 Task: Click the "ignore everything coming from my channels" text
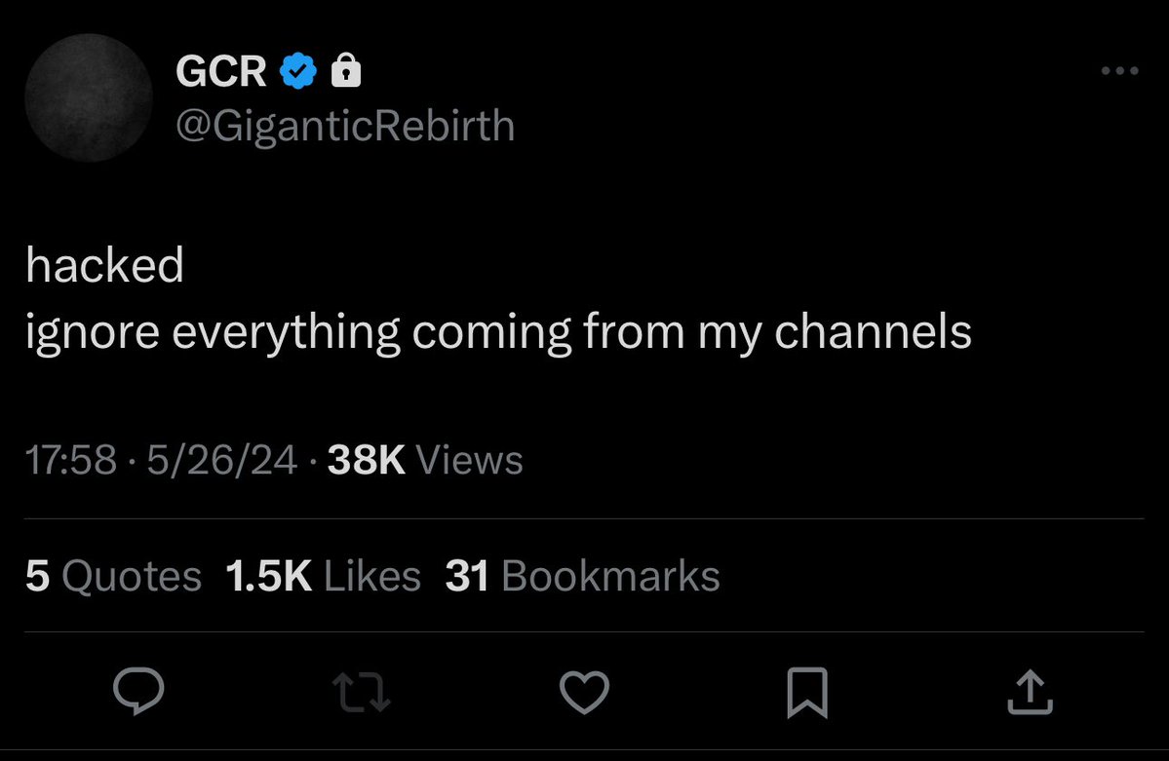(498, 332)
